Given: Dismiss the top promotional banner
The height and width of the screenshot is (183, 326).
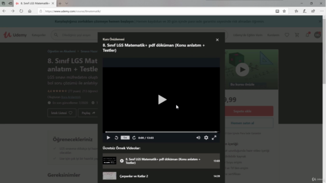Looking at the screenshot, I should tap(320, 21).
